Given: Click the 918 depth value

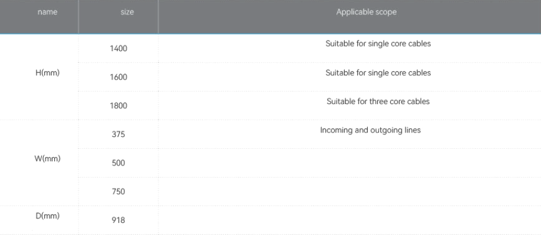Looking at the screenshot, I should [x=118, y=220].
